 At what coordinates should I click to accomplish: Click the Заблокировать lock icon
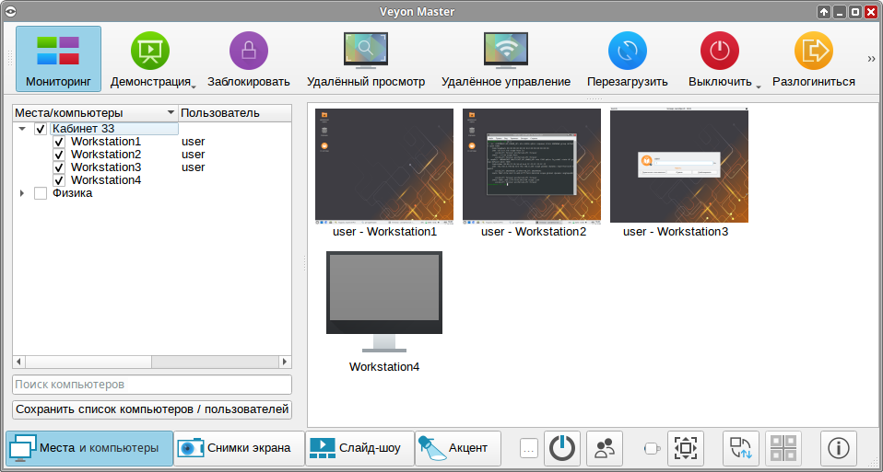click(x=248, y=51)
